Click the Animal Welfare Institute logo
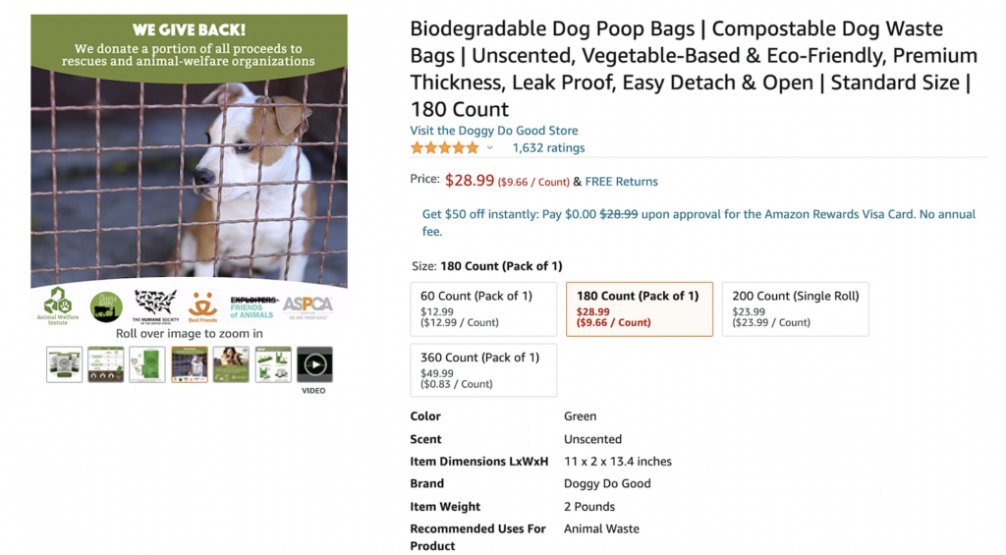Image resolution: width=1006 pixels, height=555 pixels. (58, 305)
